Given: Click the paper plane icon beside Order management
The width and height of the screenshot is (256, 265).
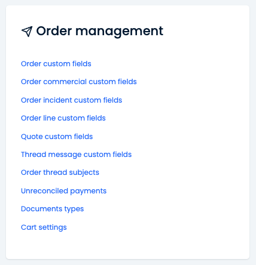Looking at the screenshot, I should pyautogui.click(x=27, y=32).
